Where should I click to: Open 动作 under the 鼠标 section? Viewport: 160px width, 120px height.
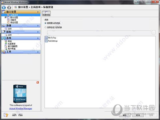(x=10, y=35)
